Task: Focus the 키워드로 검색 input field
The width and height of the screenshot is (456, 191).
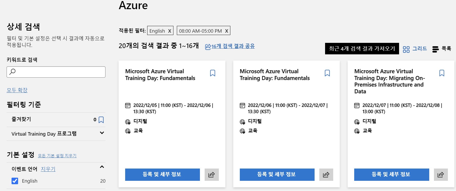Action: (x=56, y=72)
